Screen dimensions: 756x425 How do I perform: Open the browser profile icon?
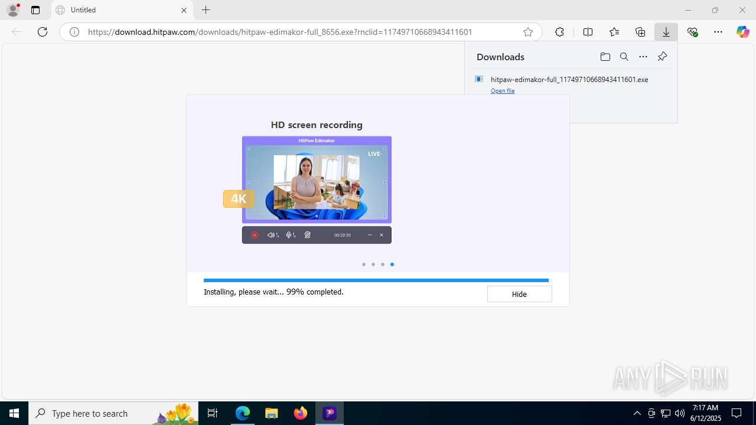coord(13,9)
